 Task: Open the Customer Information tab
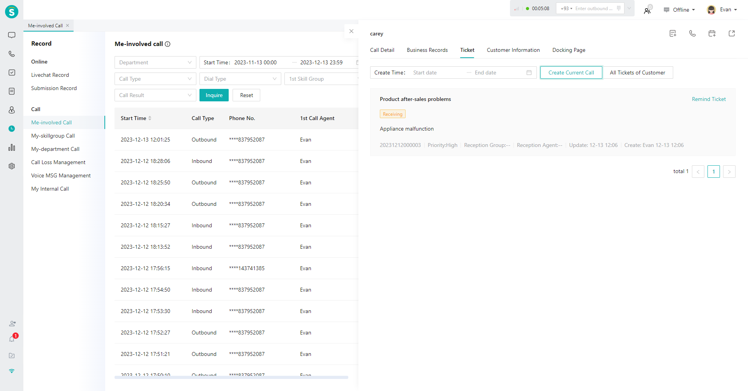point(513,50)
